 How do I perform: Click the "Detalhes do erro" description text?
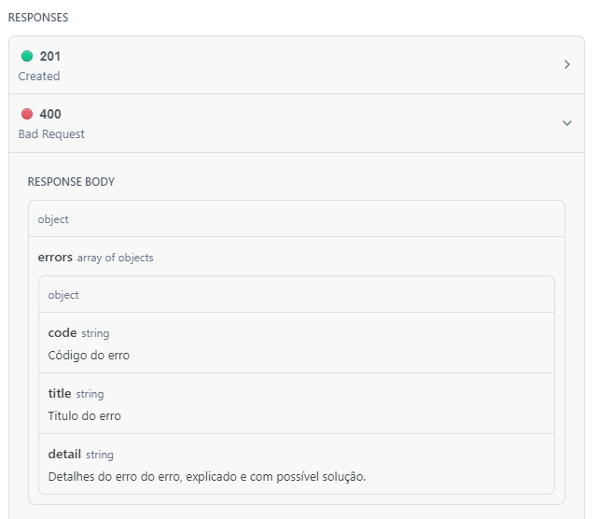tap(206, 477)
